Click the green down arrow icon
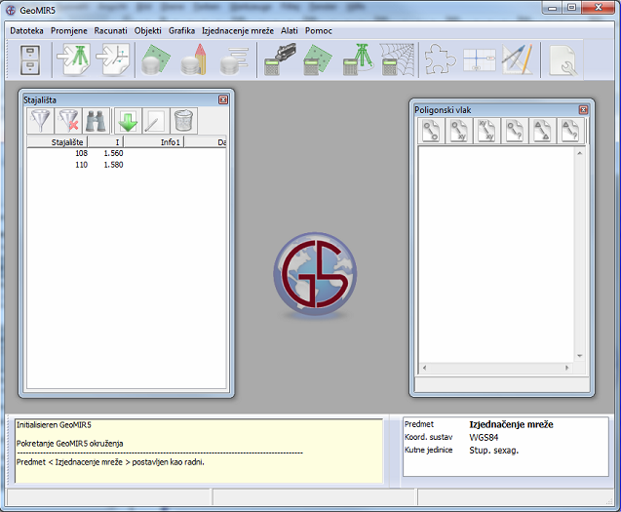 (128, 121)
